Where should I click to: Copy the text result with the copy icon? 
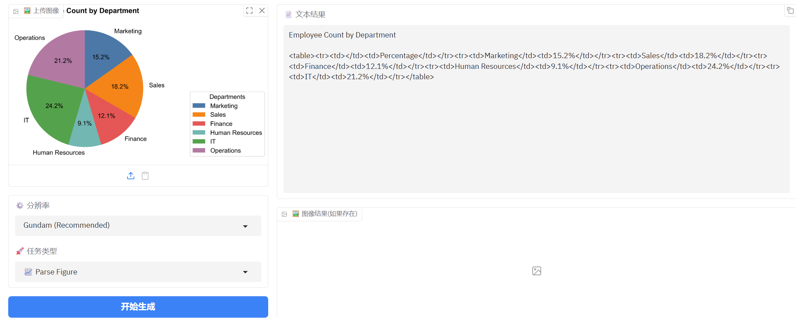pyautogui.click(x=790, y=11)
